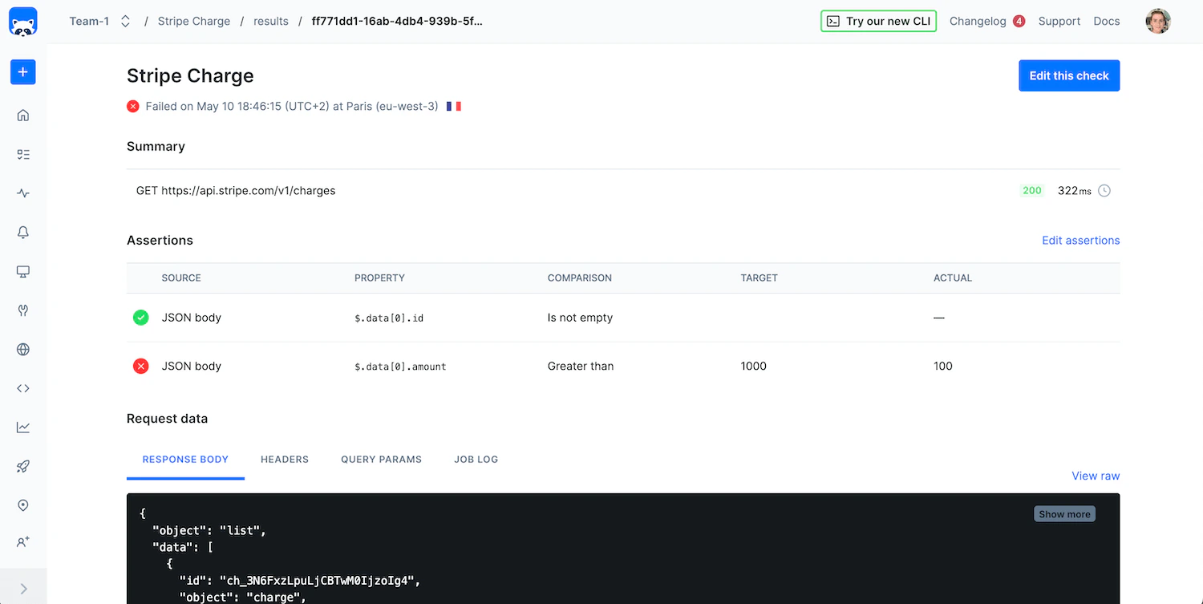Open maintenance windows via the wrench icon
1203x604 pixels.
[22, 310]
